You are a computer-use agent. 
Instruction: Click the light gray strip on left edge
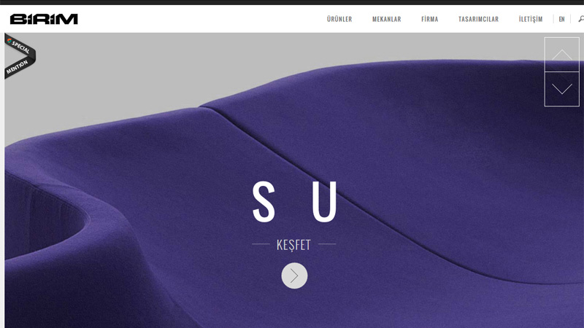(2, 180)
